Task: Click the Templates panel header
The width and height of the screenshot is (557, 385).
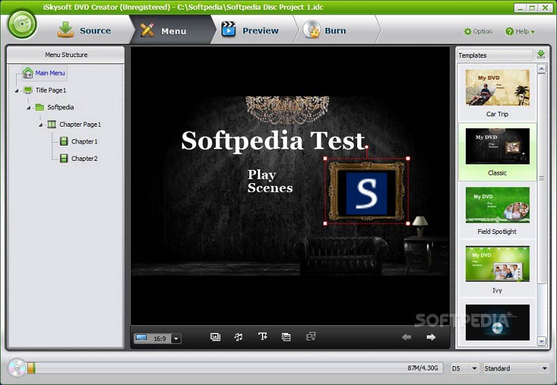Action: [494, 55]
